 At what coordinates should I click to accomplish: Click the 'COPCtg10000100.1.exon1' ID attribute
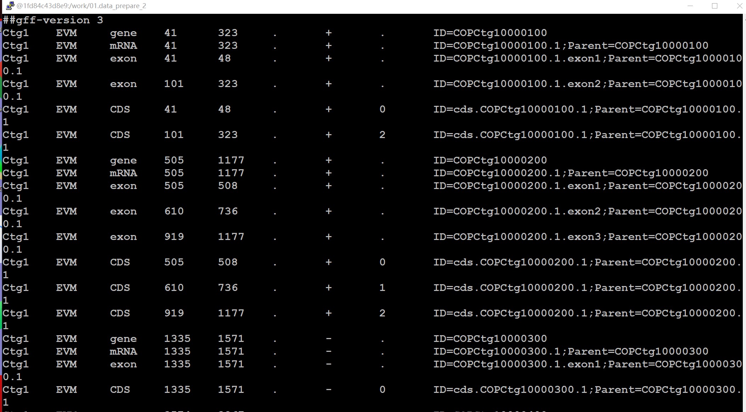click(x=517, y=58)
